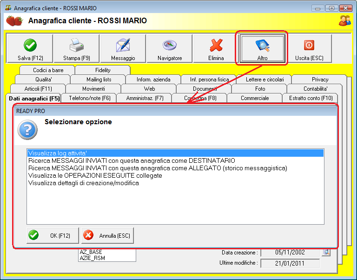
Task: Click the Ultime modifiche date field
Action: point(290,263)
